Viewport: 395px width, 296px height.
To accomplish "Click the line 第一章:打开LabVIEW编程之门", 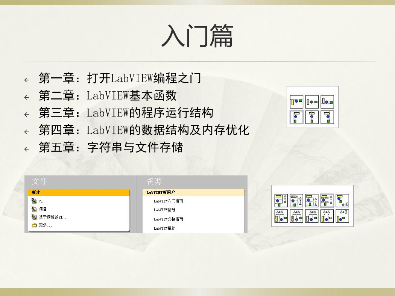I will (x=120, y=78).
